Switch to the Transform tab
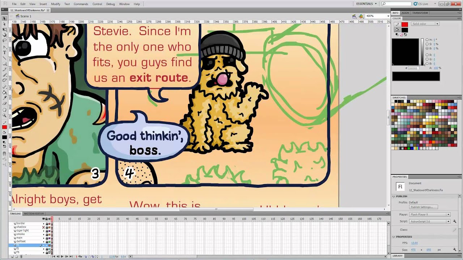 420,13
